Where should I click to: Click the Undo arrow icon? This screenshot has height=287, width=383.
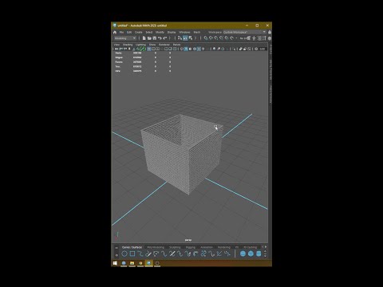coord(160,38)
